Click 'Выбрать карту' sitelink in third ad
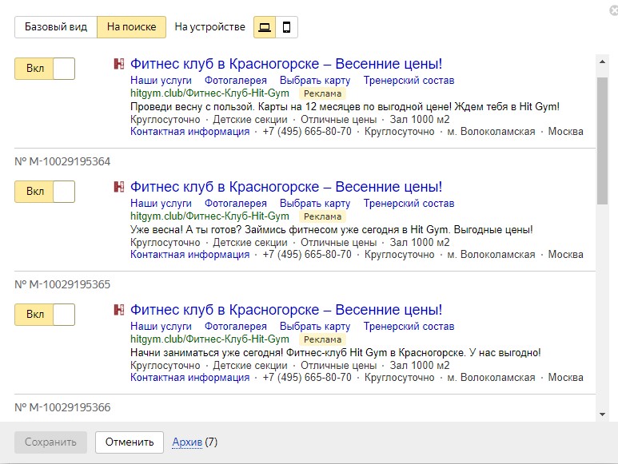Image resolution: width=618 pixels, height=464 pixels. pyautogui.click(x=315, y=327)
